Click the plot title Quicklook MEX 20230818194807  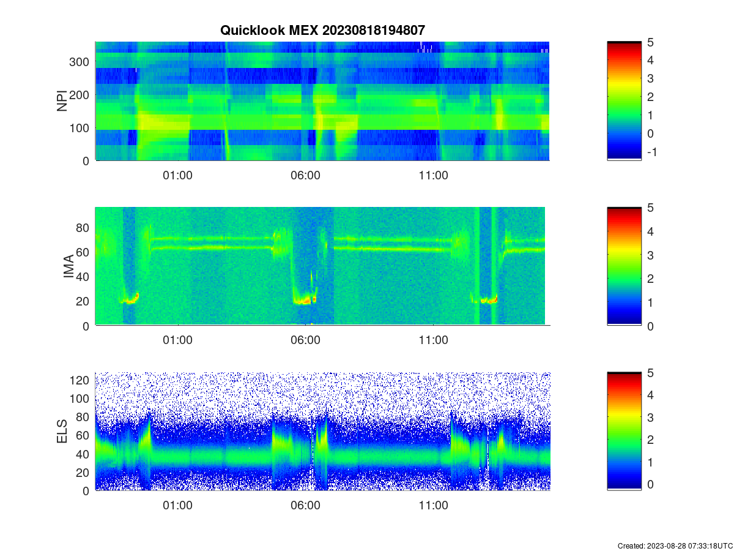(322, 30)
